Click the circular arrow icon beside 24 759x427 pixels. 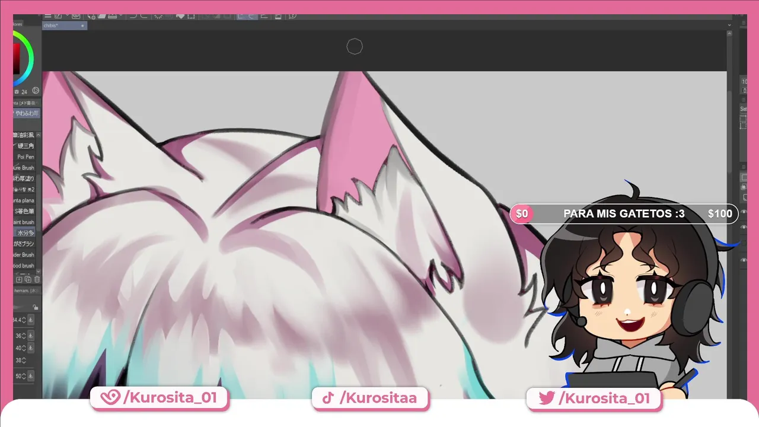(36, 91)
